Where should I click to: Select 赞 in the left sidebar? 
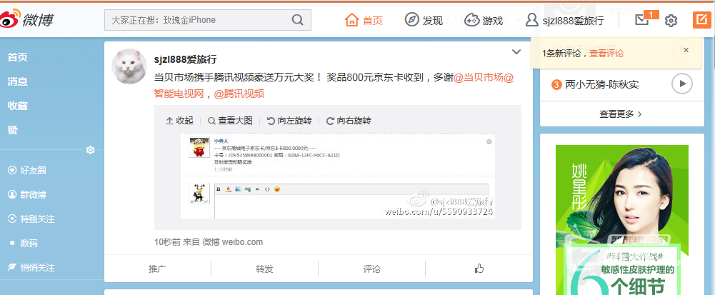point(12,130)
